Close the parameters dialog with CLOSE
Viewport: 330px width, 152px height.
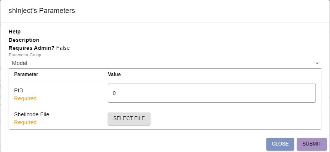[280, 144]
